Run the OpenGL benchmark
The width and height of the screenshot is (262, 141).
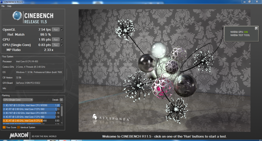[56, 29]
